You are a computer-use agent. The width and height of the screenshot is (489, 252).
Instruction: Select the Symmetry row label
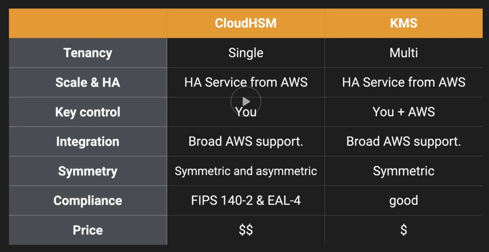88,171
